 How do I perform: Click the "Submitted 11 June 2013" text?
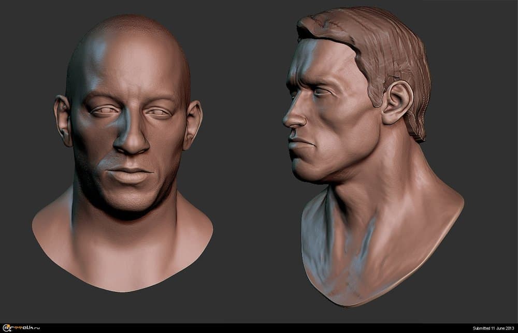click(x=493, y=328)
